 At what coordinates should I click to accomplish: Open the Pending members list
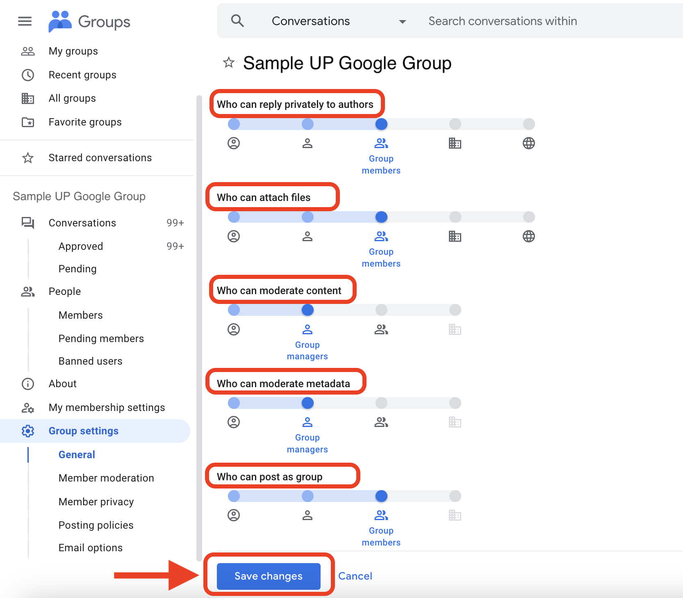(x=101, y=338)
